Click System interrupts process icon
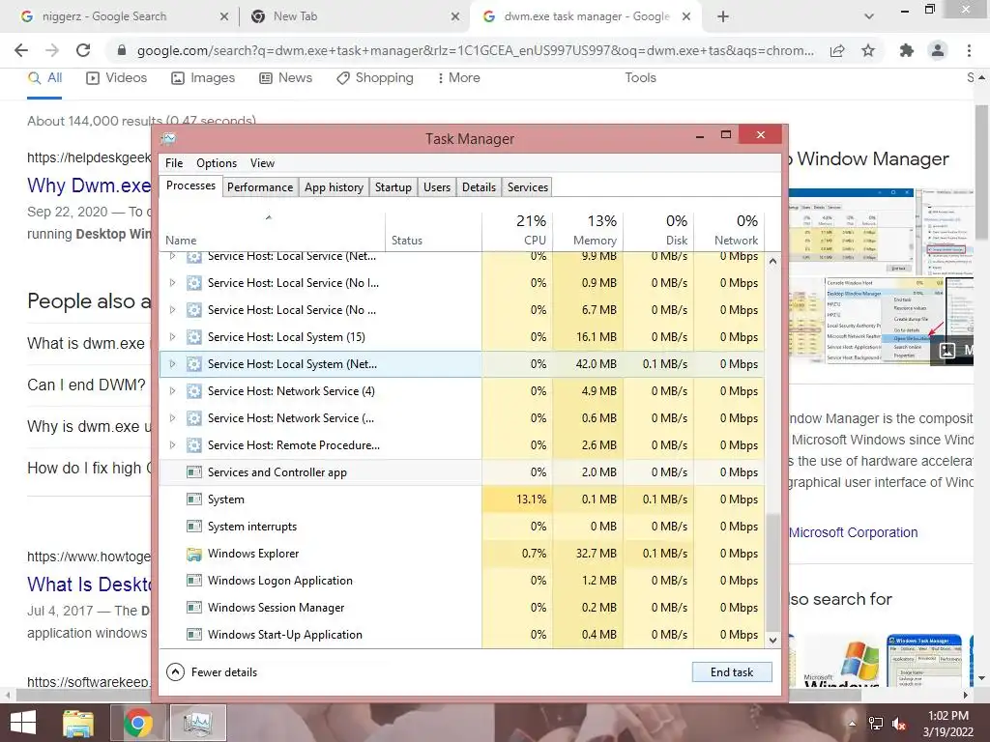The width and height of the screenshot is (990, 742). click(193, 527)
